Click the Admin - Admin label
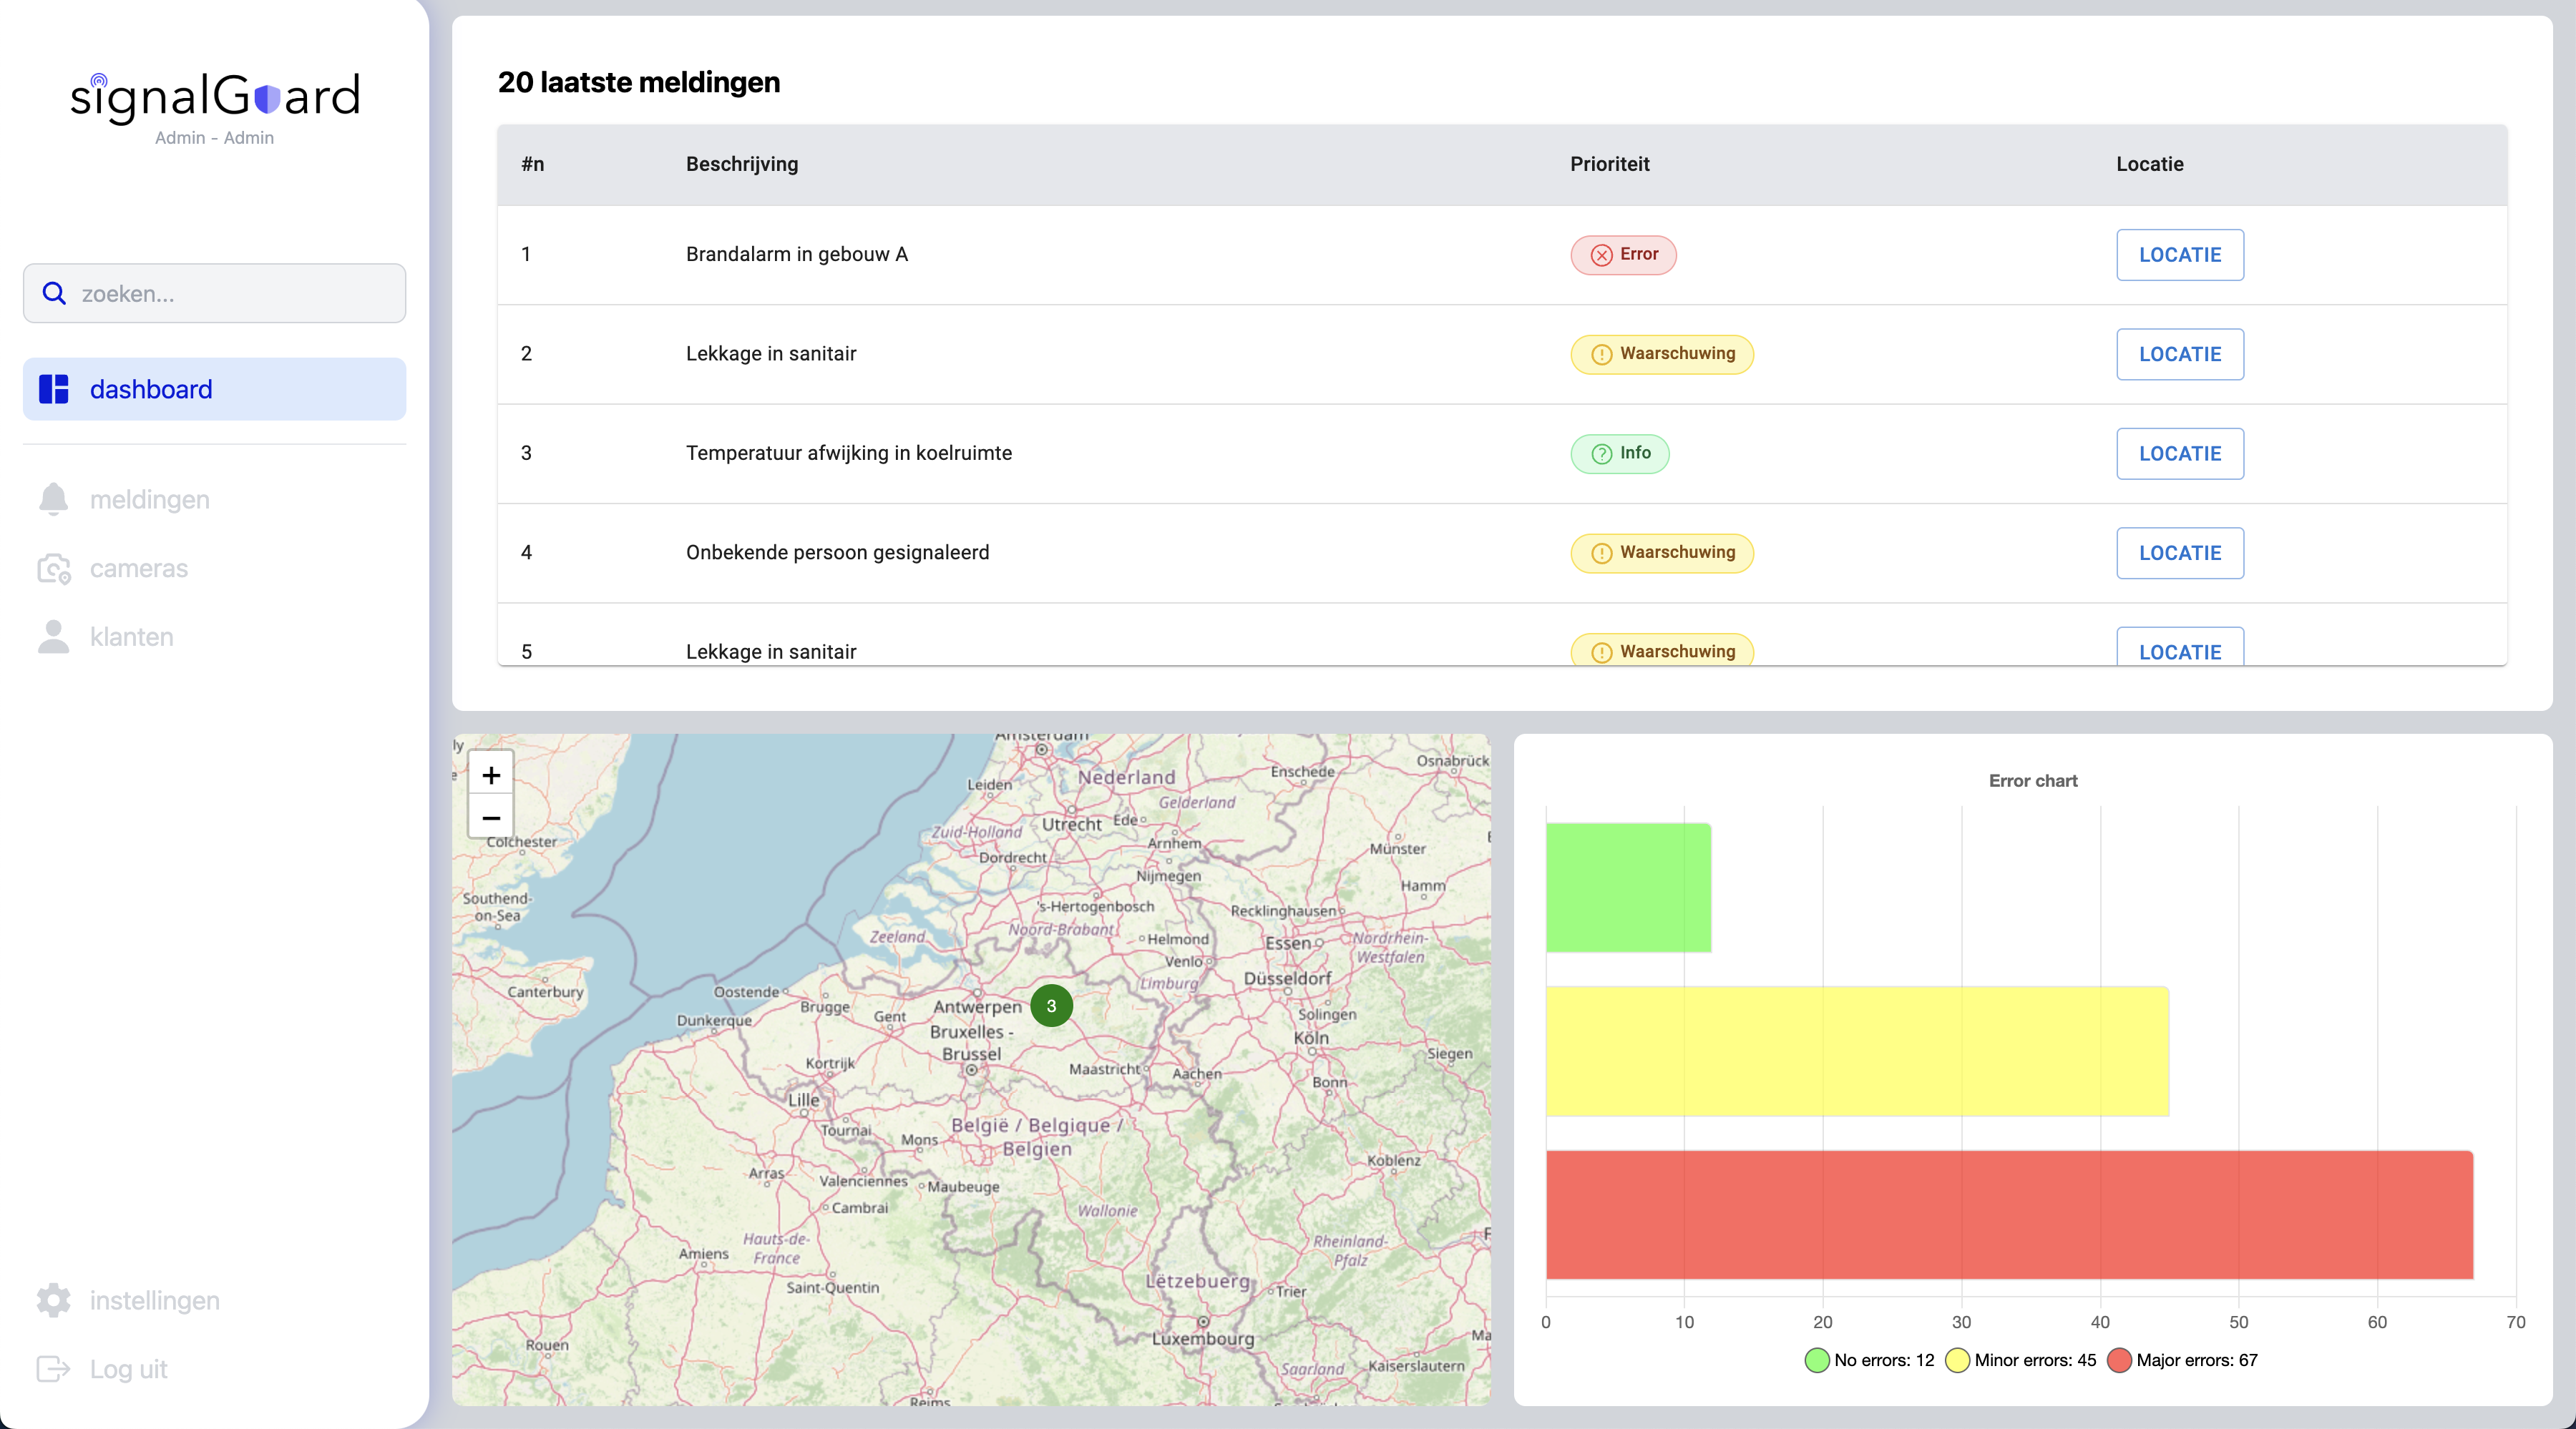 tap(214, 138)
